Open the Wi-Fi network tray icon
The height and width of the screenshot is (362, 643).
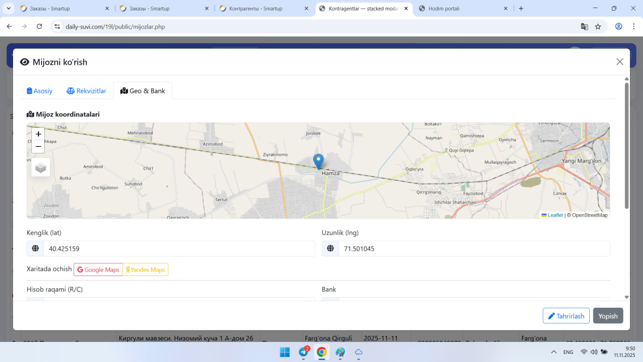pyautogui.click(x=584, y=352)
